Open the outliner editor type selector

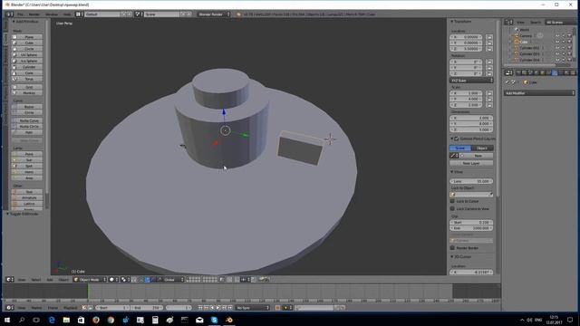[509, 22]
